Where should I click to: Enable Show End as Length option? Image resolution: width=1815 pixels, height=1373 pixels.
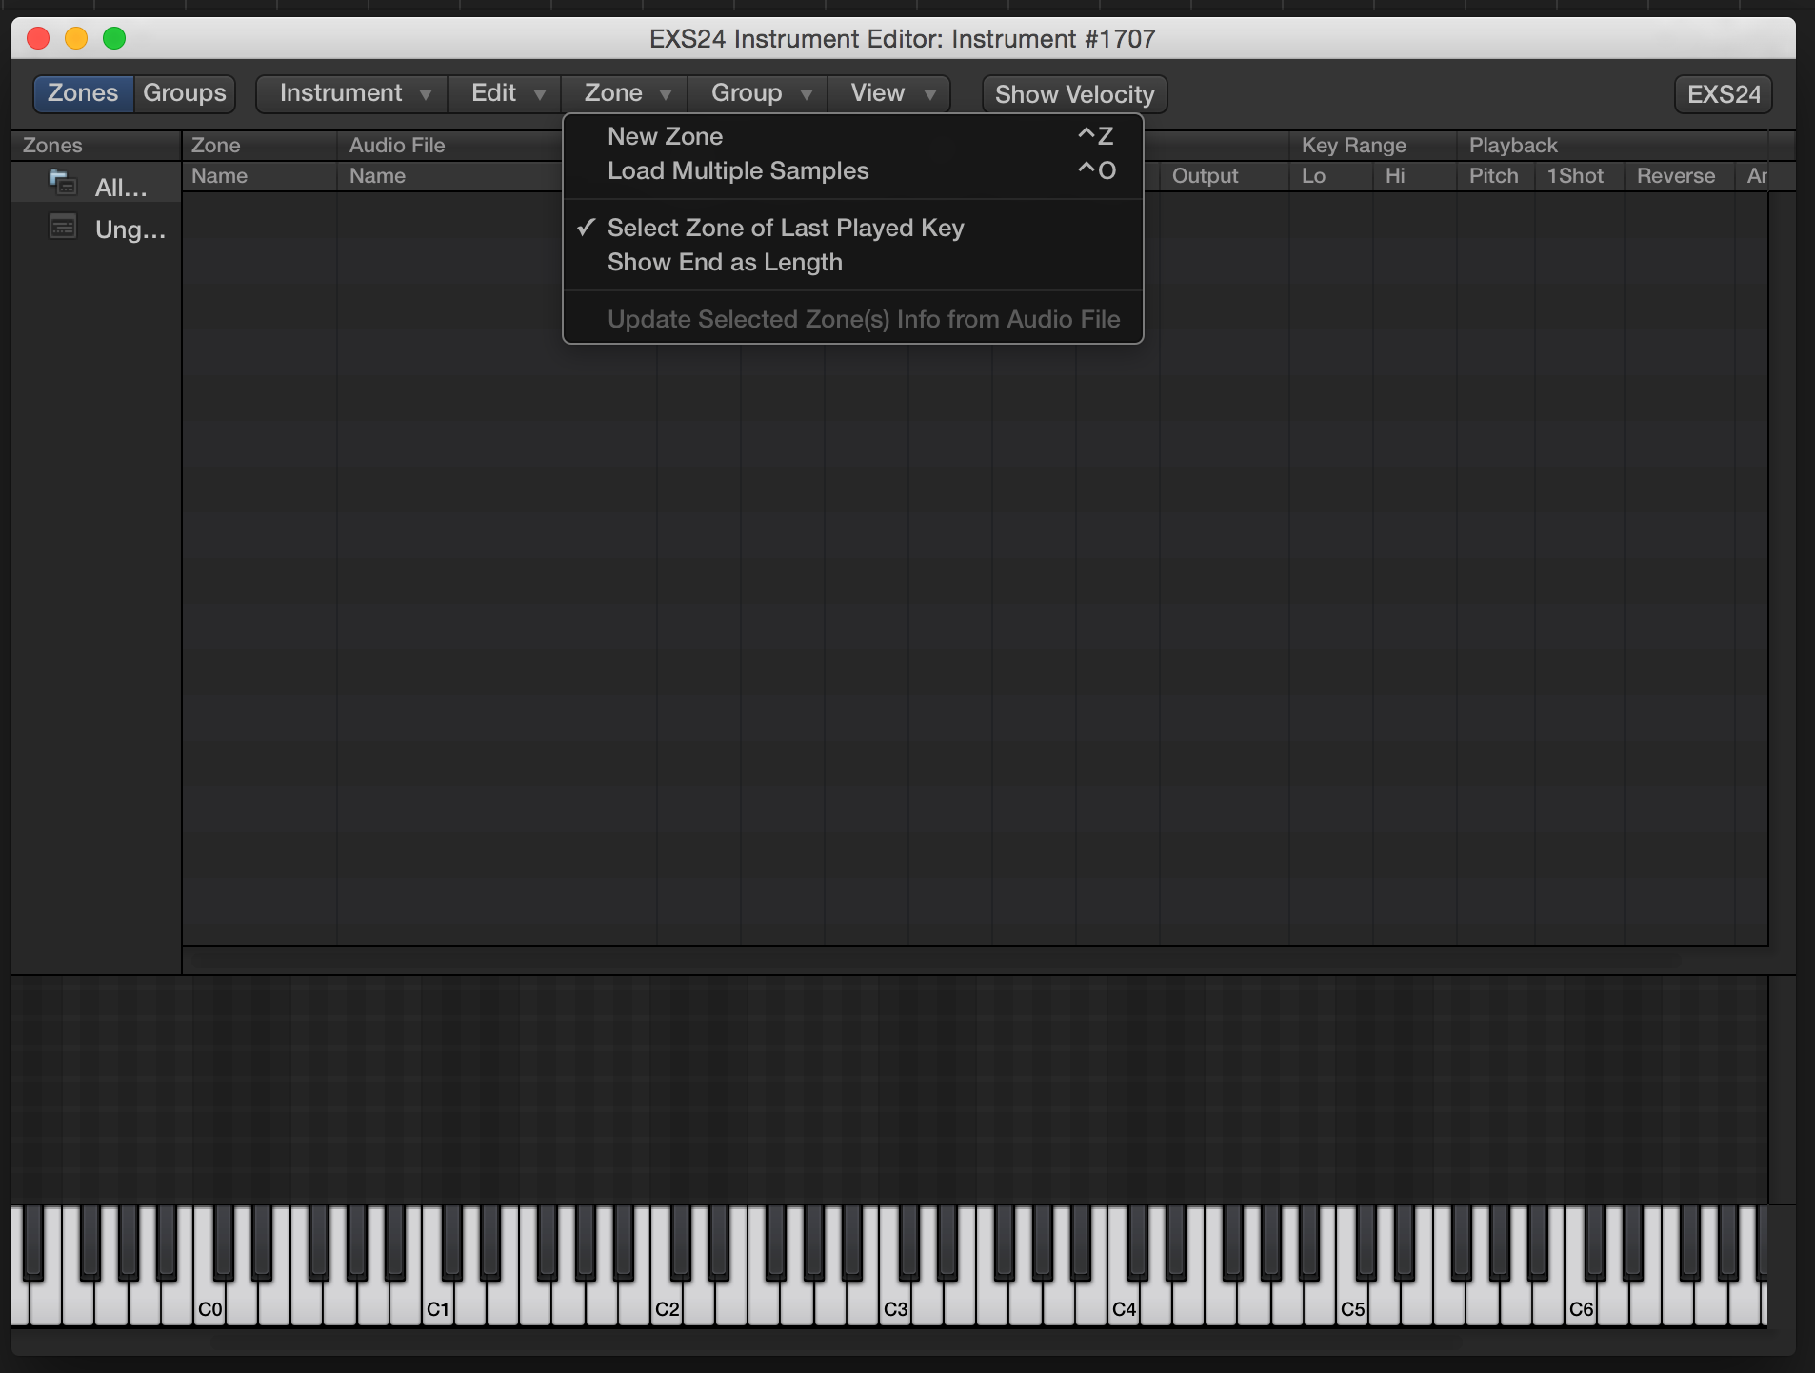(724, 263)
